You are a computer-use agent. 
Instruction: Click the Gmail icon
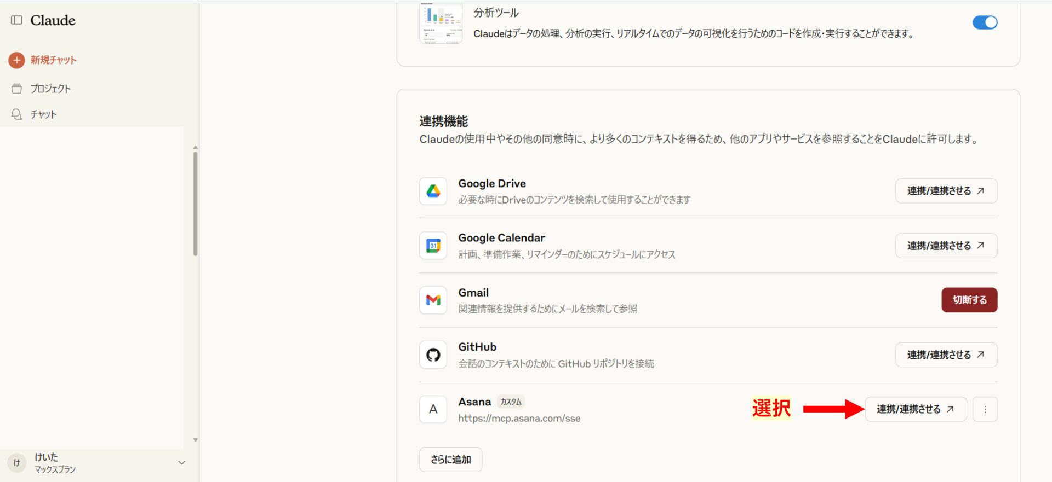[x=433, y=300]
